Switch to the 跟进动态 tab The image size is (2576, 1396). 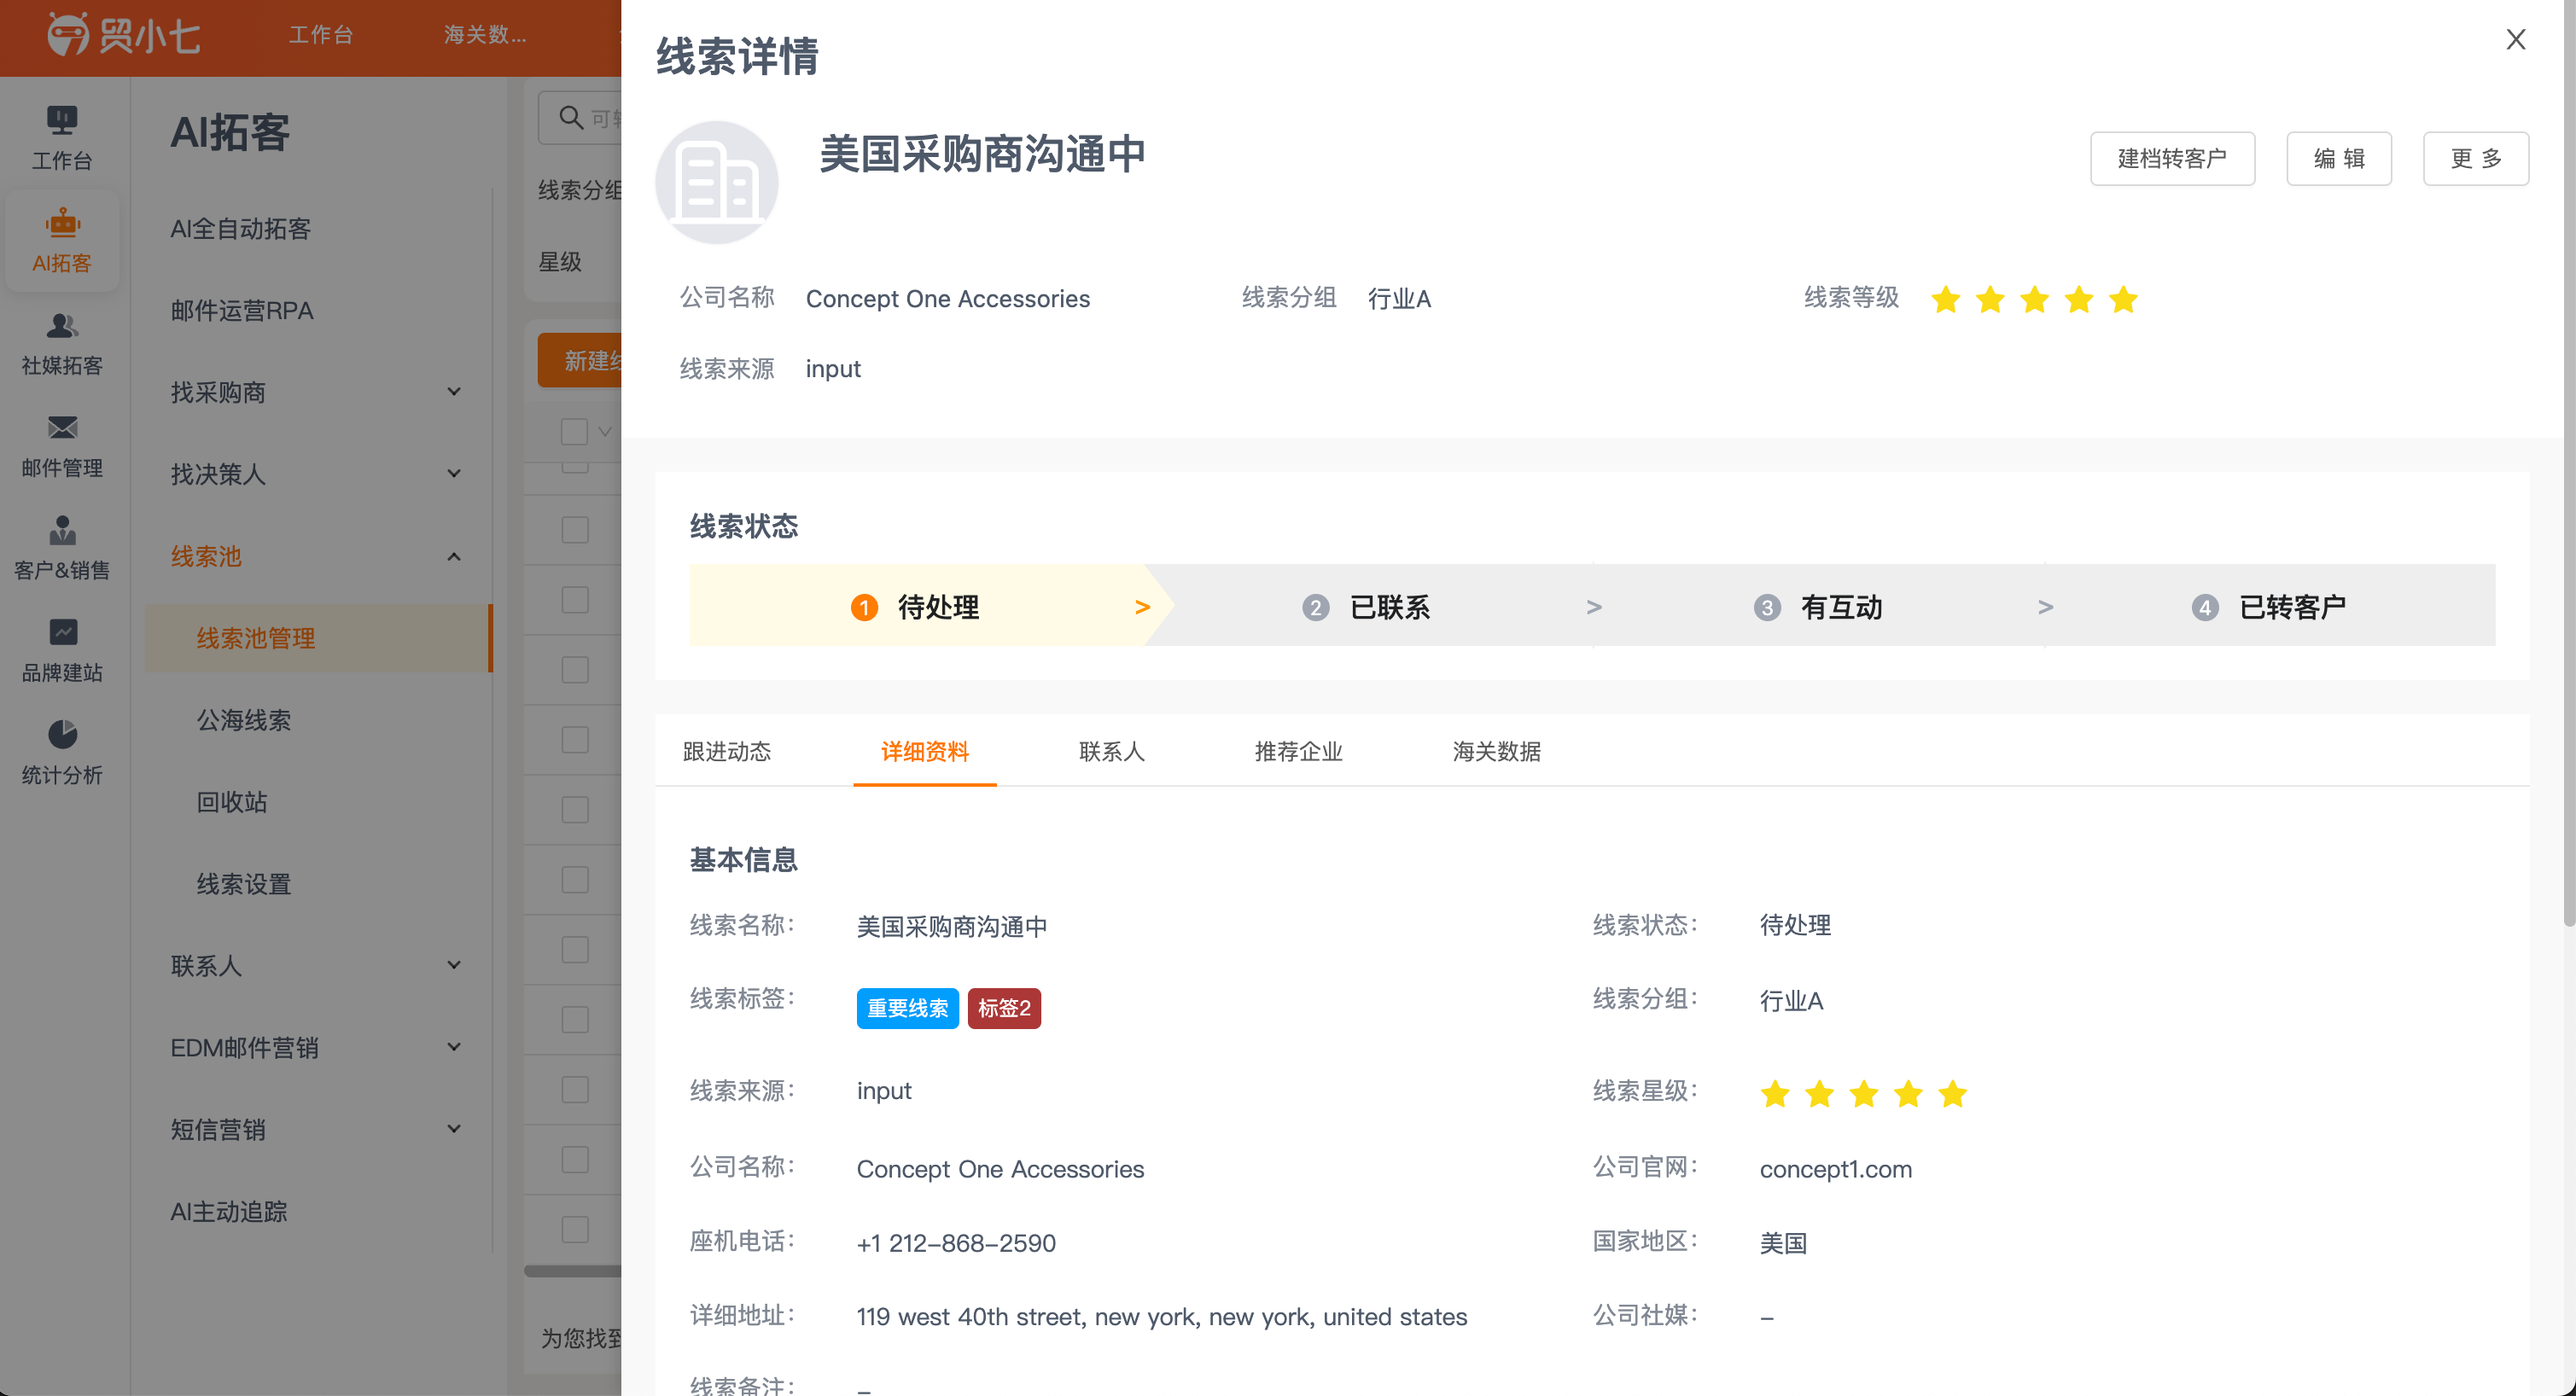(727, 751)
